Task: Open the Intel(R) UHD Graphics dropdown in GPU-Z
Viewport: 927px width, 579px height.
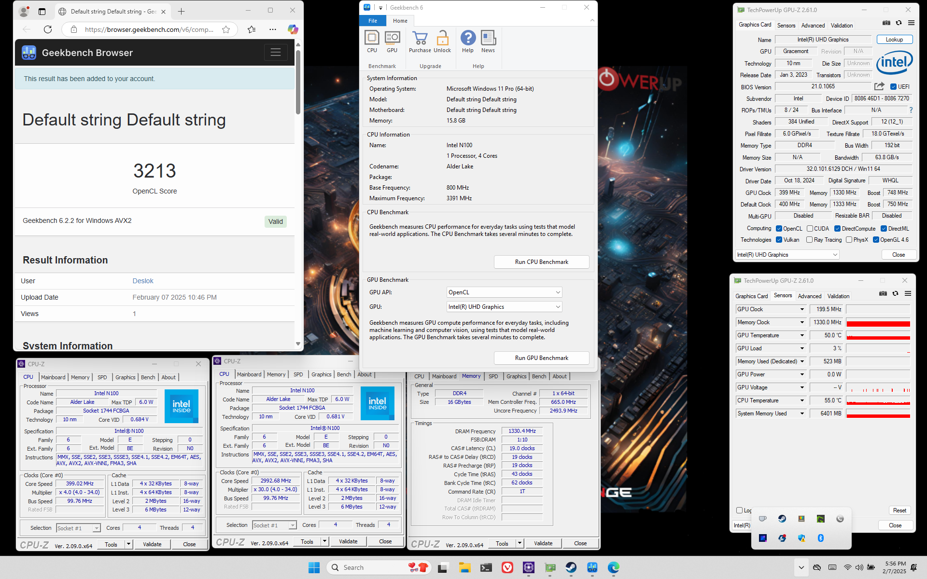Action: tap(787, 255)
